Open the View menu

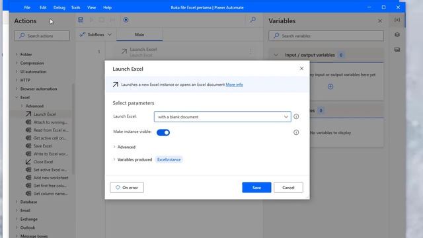pyautogui.click(x=91, y=7)
